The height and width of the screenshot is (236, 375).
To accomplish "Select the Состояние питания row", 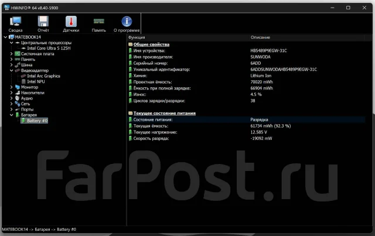I will click(246, 119).
